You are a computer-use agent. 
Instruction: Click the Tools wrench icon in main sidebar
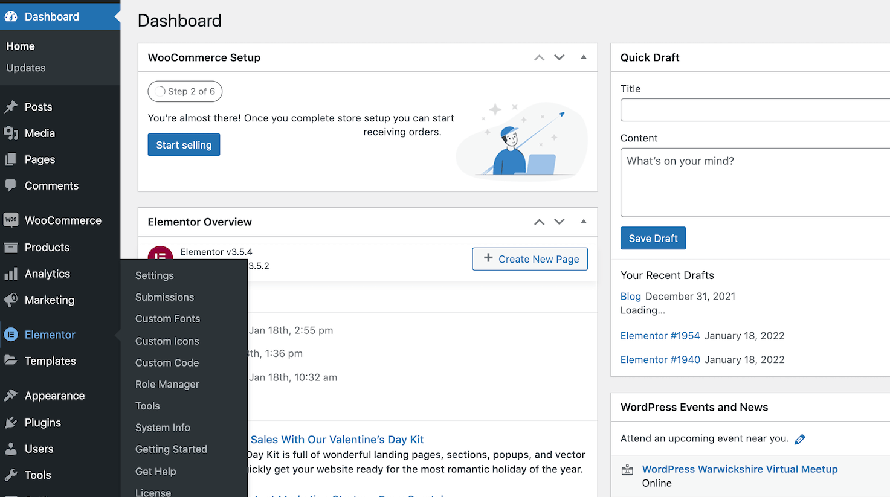click(11, 475)
